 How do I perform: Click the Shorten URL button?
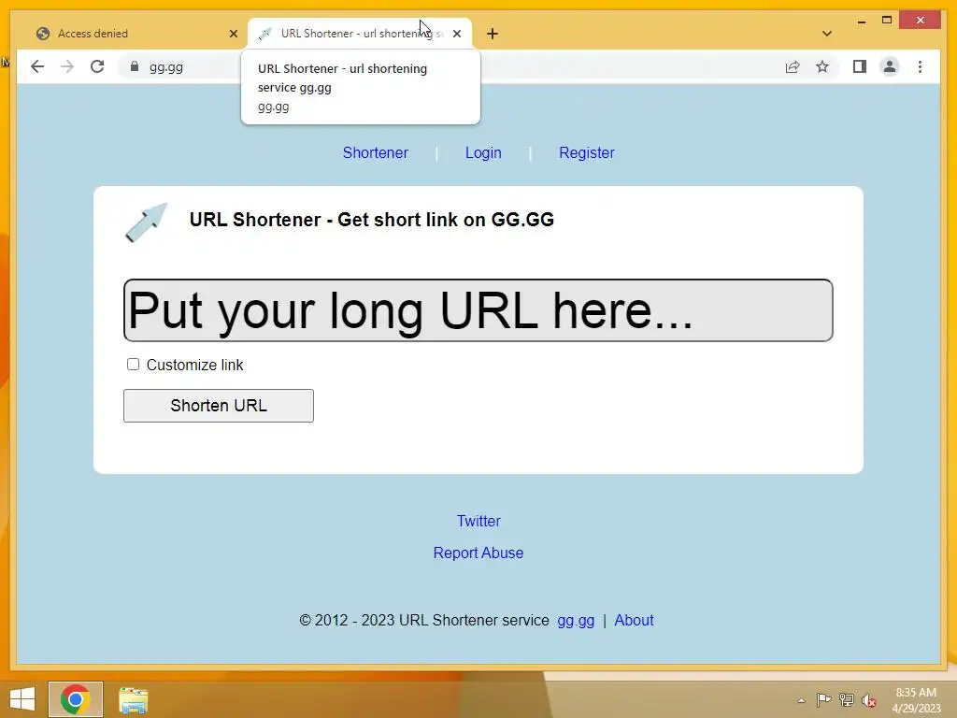(219, 406)
